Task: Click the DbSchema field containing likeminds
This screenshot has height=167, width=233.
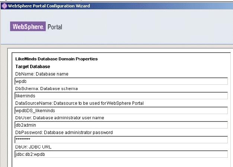Action: [x=121, y=96]
